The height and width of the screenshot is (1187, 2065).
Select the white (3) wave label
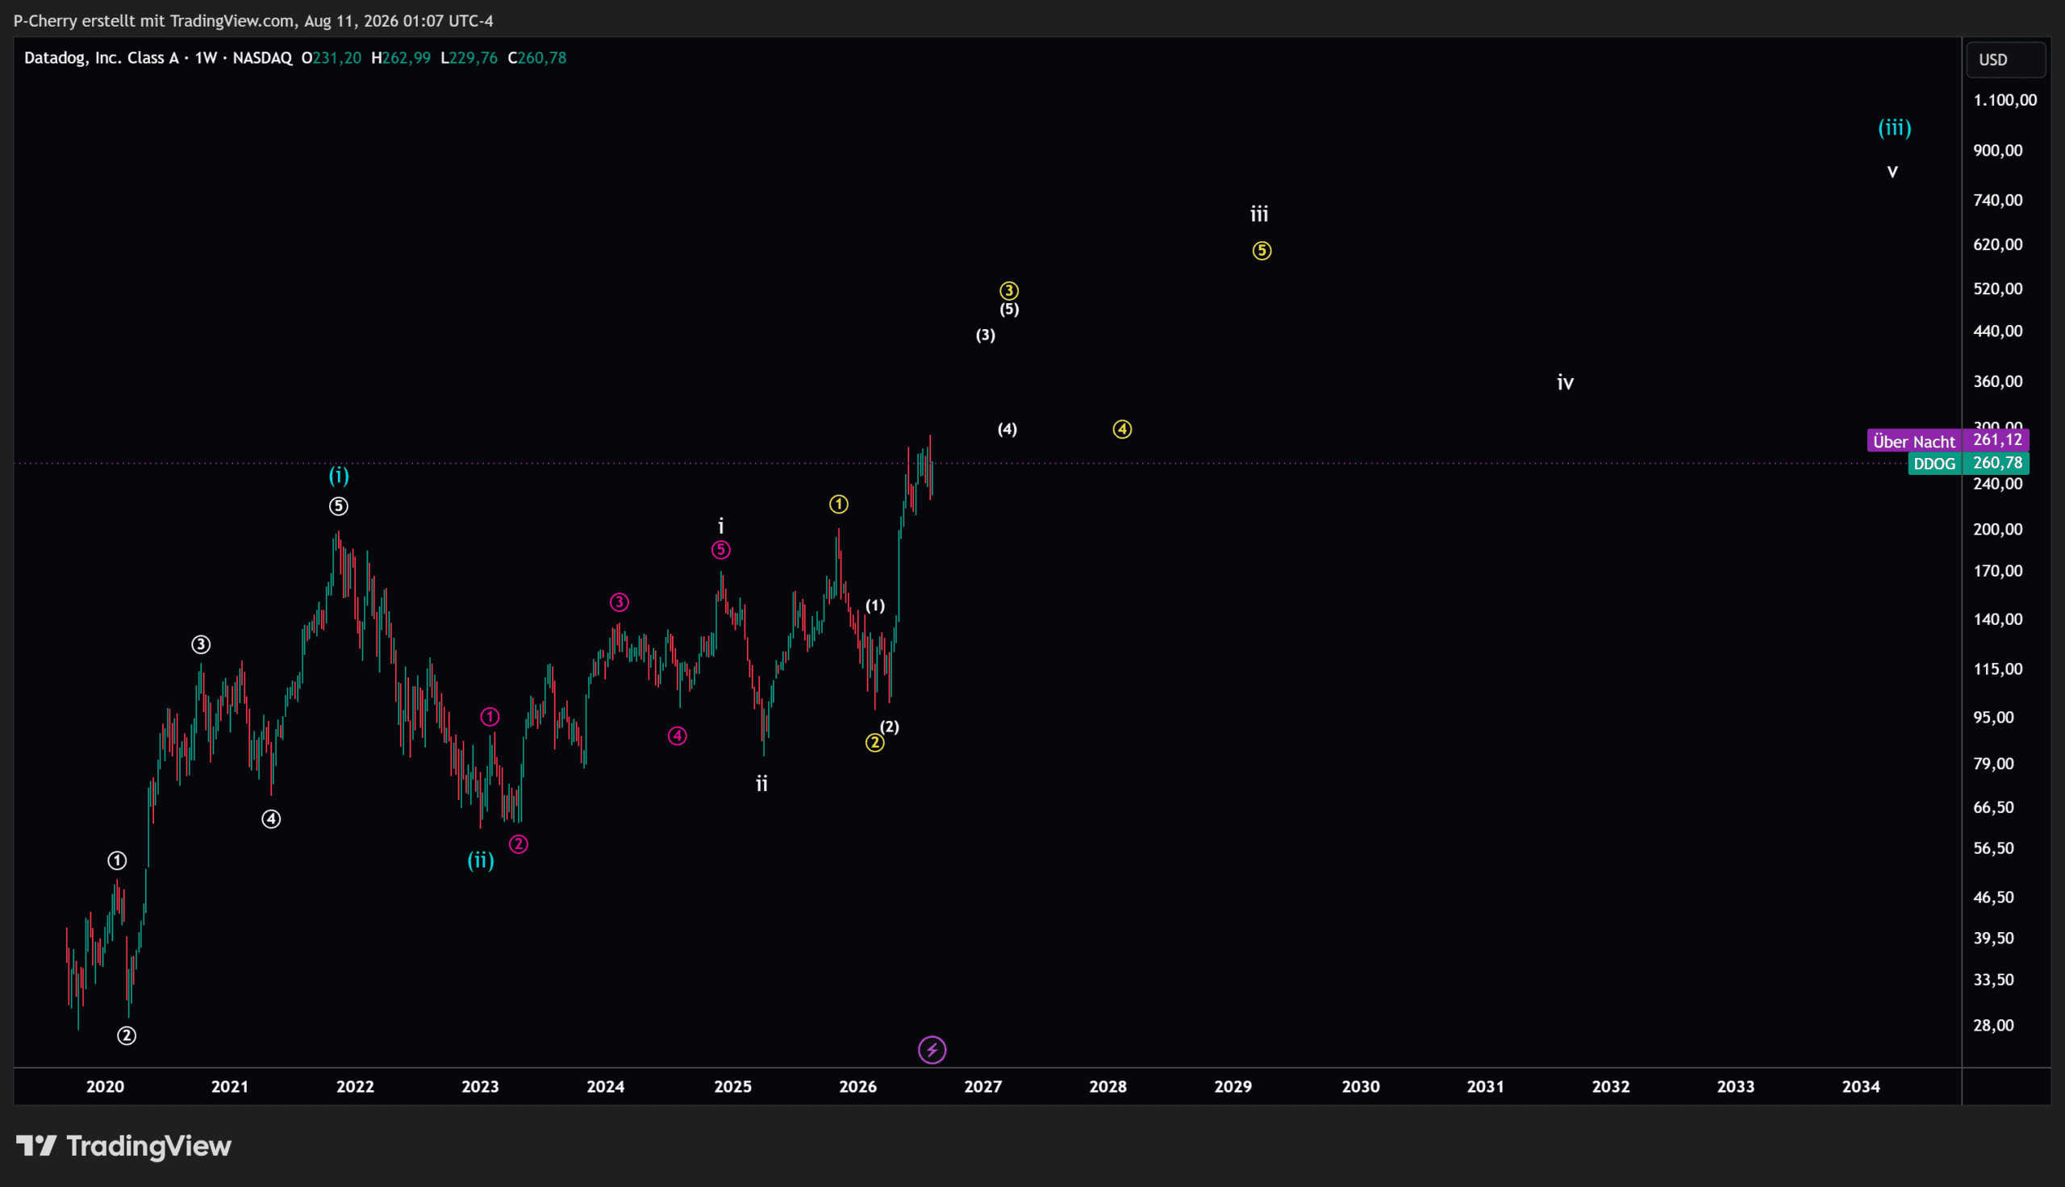pos(986,335)
